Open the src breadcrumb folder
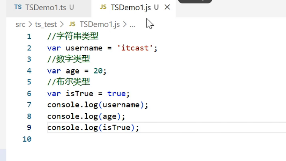The image size is (286, 161). coord(21,24)
